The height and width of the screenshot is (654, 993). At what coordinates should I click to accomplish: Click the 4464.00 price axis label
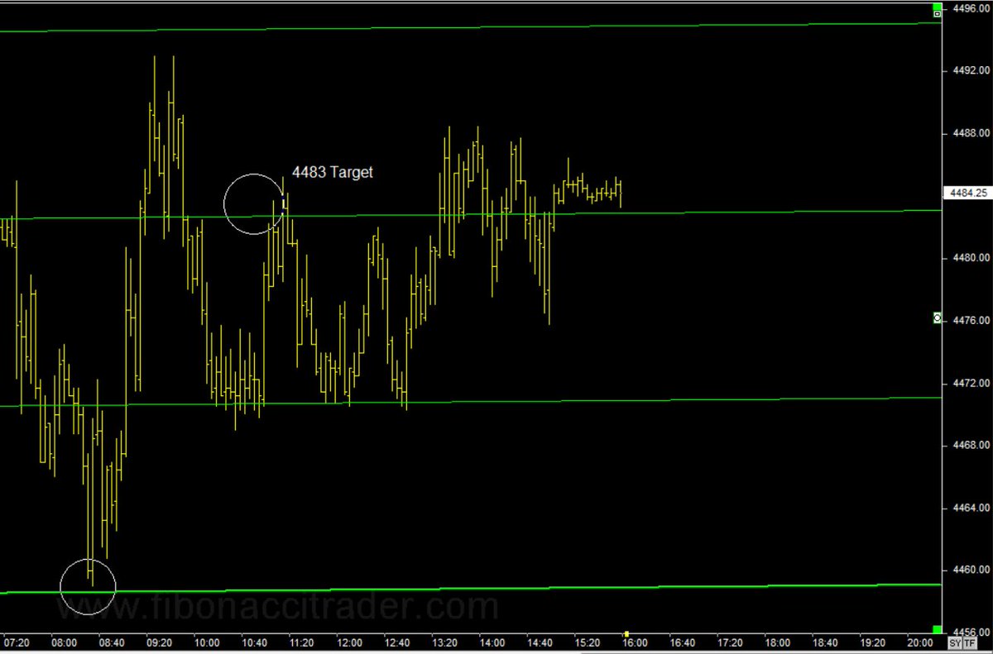[x=971, y=508]
